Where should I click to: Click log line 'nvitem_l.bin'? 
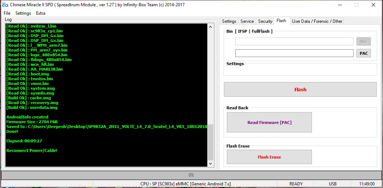click(x=31, y=26)
